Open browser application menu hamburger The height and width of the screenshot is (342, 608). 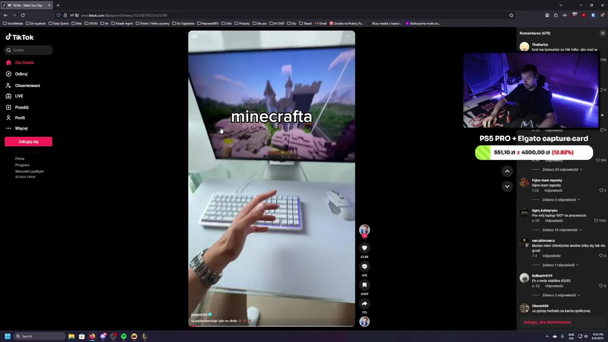(602, 15)
